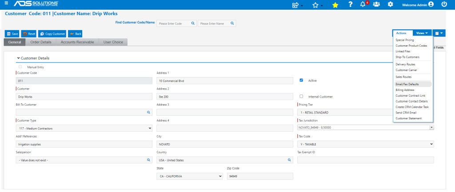The image size is (455, 192).
Task: Select Sales Routes menu item
Action: (403, 77)
